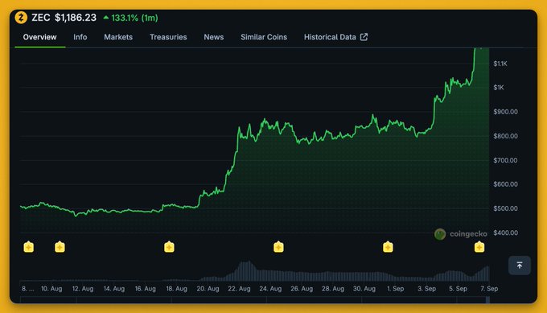
Task: Click the $1K axis label
Action: [499, 88]
